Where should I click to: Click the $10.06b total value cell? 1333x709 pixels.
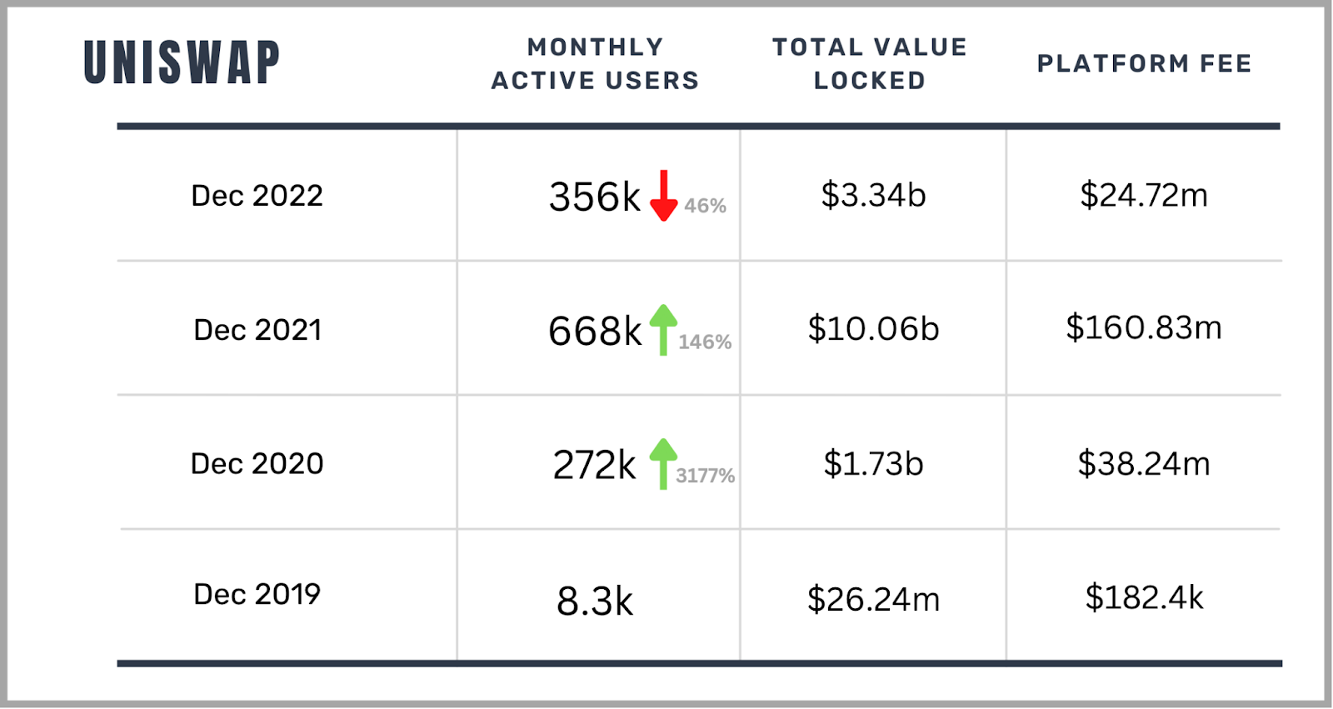pyautogui.click(x=873, y=329)
